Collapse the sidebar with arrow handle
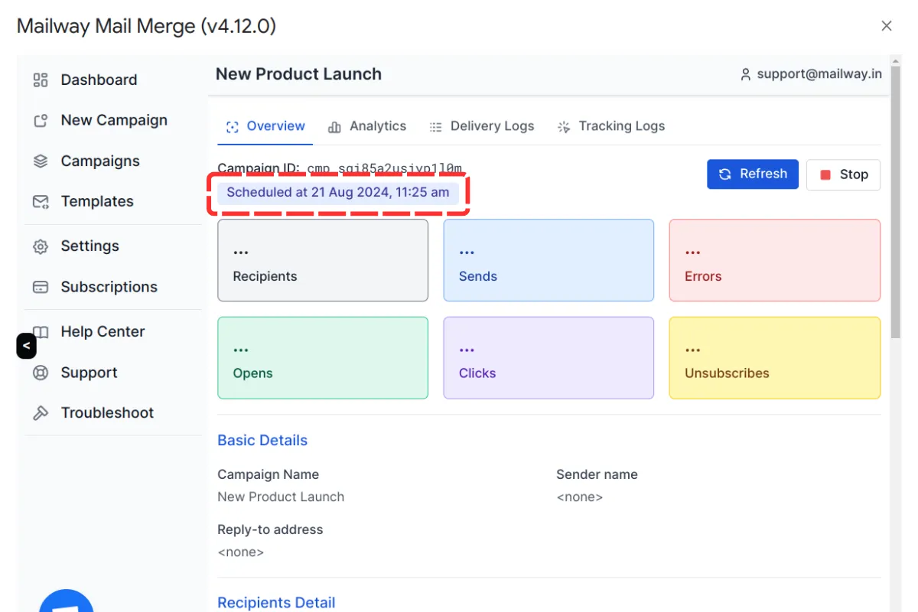 (26, 346)
